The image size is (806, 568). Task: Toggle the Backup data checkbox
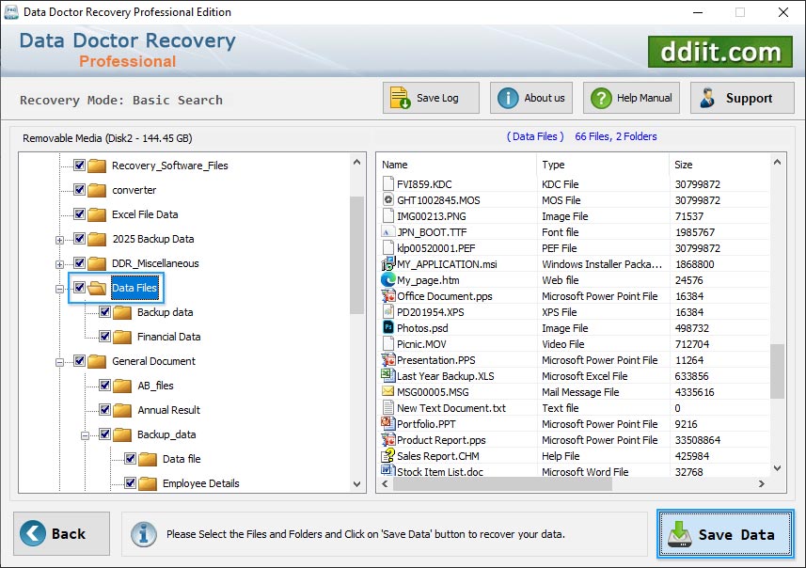103,312
